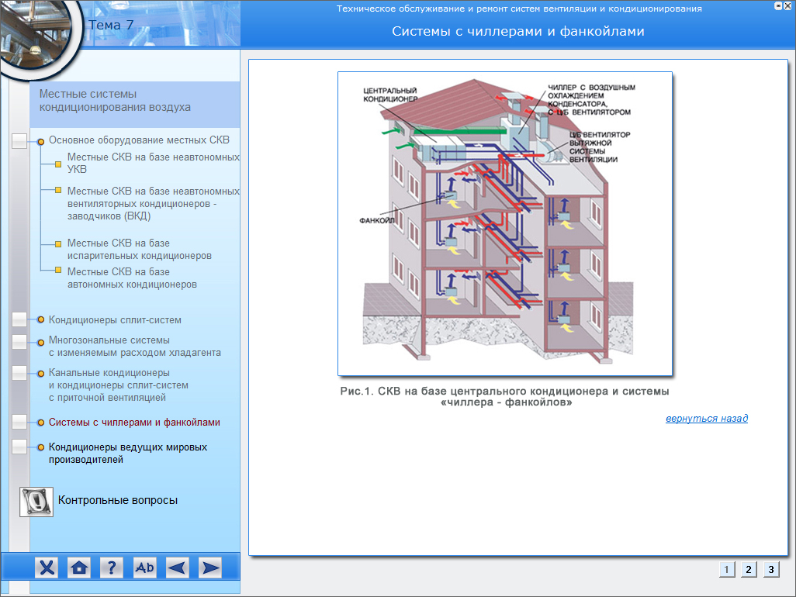The image size is (796, 597).
Task: Switch to page 2
Action: coord(748,569)
